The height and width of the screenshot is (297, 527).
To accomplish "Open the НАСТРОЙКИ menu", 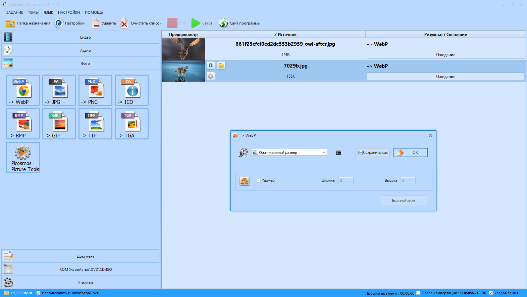I will [x=69, y=12].
